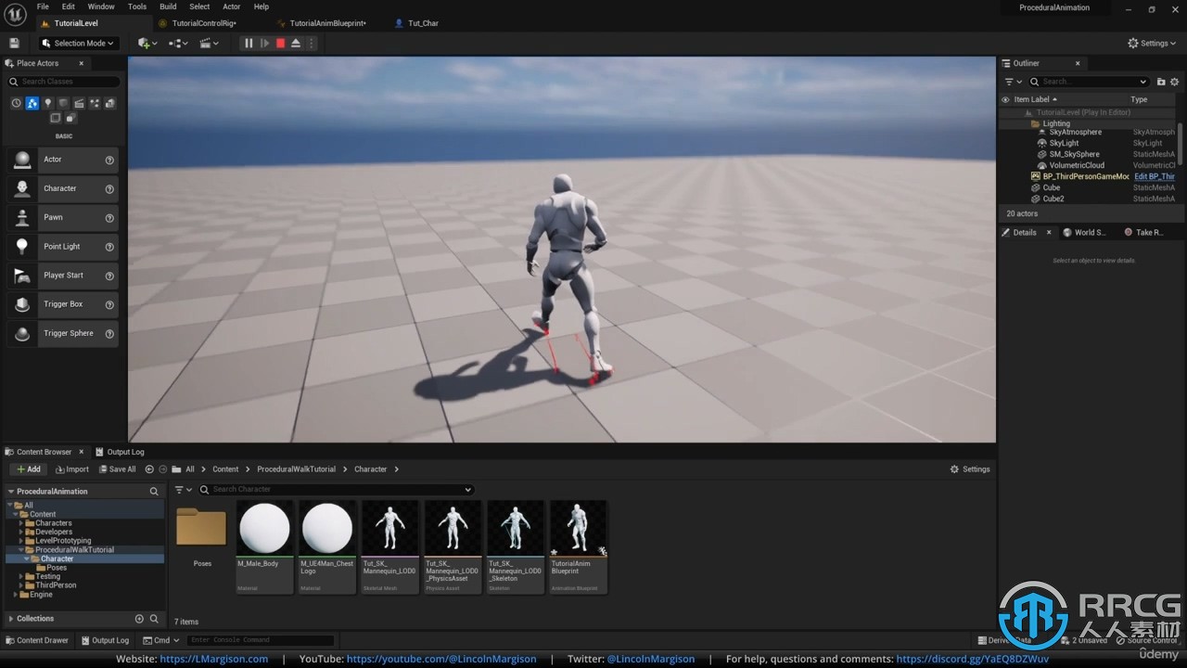Image resolution: width=1187 pixels, height=668 pixels.
Task: Open the Poses folder thumbnail
Action: click(x=201, y=527)
